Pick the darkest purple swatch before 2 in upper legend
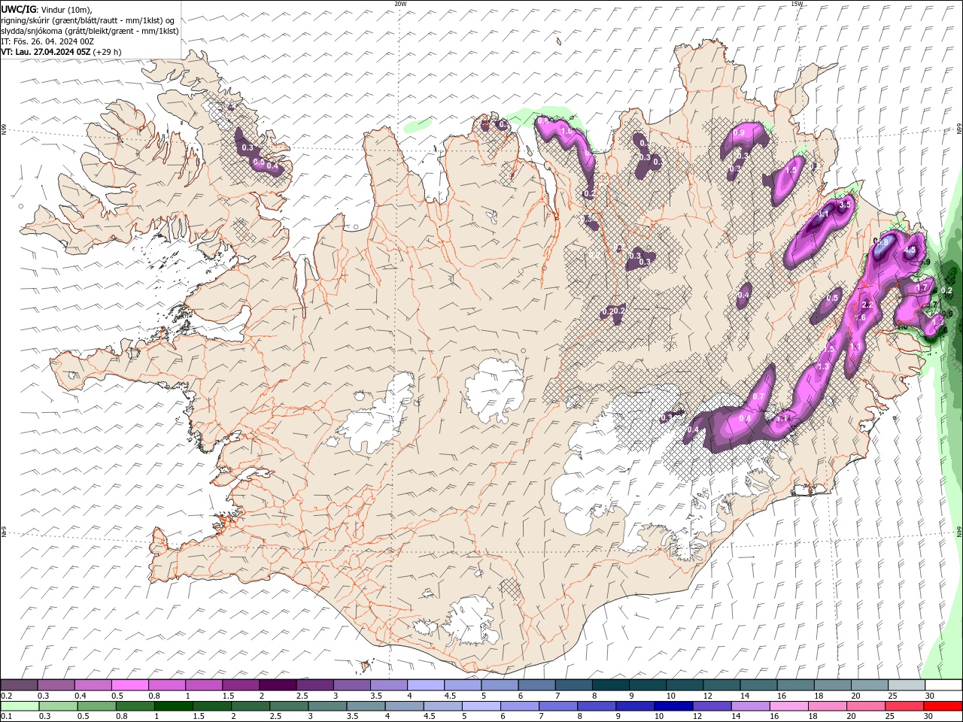The width and height of the screenshot is (963, 722). [x=278, y=685]
